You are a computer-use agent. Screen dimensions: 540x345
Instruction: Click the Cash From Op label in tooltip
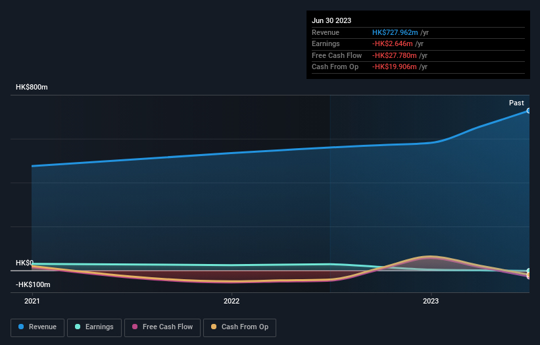[335, 67]
